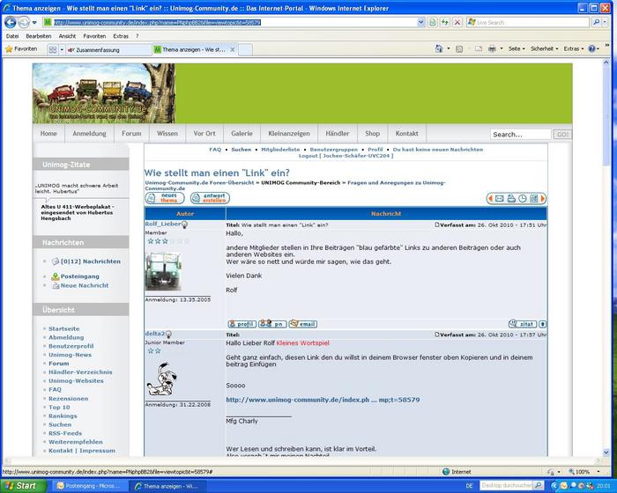Send private message via 'pn' icon

(272, 324)
